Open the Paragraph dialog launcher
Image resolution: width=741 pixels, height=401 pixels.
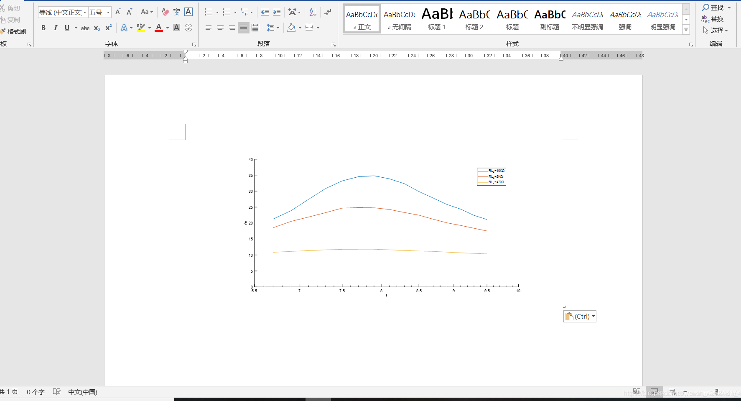pyautogui.click(x=334, y=44)
